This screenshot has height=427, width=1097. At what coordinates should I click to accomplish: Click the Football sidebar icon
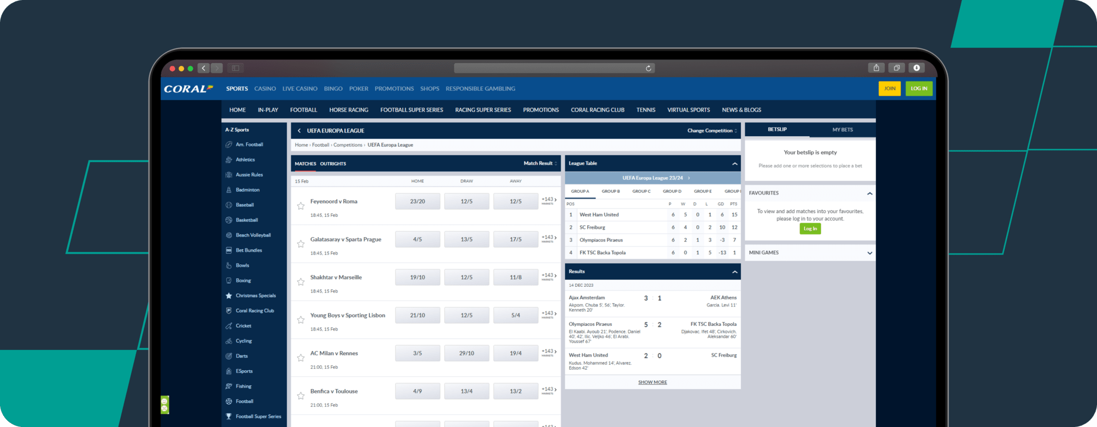[229, 401]
